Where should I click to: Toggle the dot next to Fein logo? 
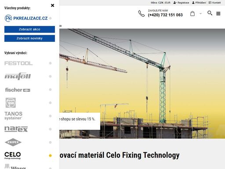point(50,103)
